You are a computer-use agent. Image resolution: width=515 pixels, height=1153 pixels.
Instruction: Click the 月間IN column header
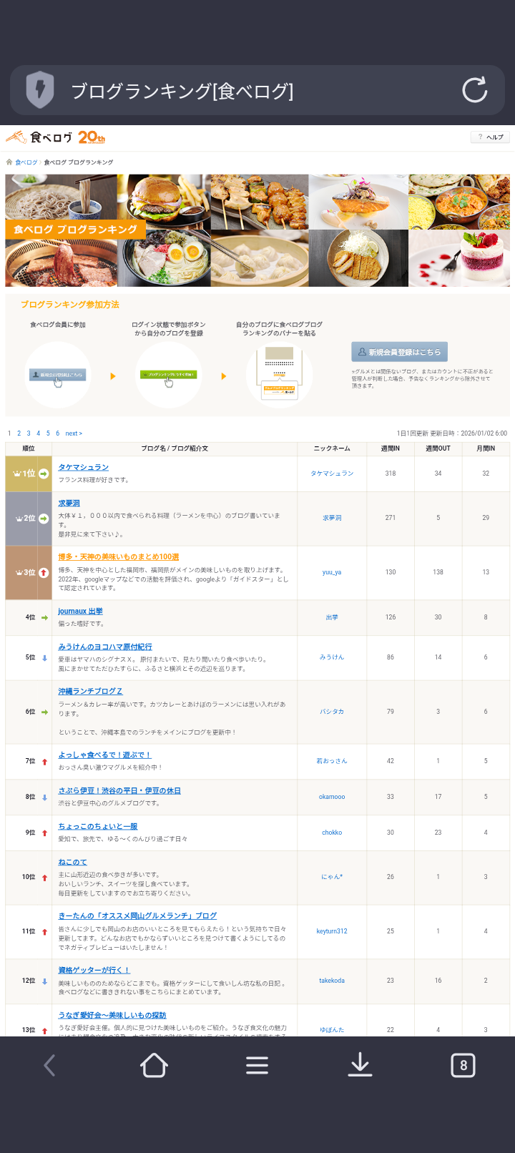click(x=486, y=448)
